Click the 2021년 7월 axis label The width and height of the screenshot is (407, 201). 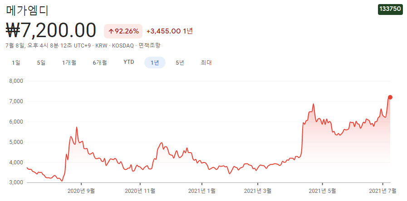coord(382,191)
